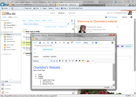Open the Filter menu in mail list

tap(44, 21)
